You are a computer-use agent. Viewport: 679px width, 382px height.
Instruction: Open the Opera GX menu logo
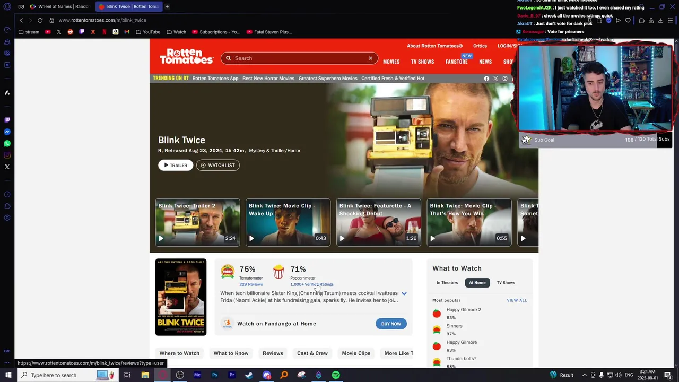click(x=7, y=6)
